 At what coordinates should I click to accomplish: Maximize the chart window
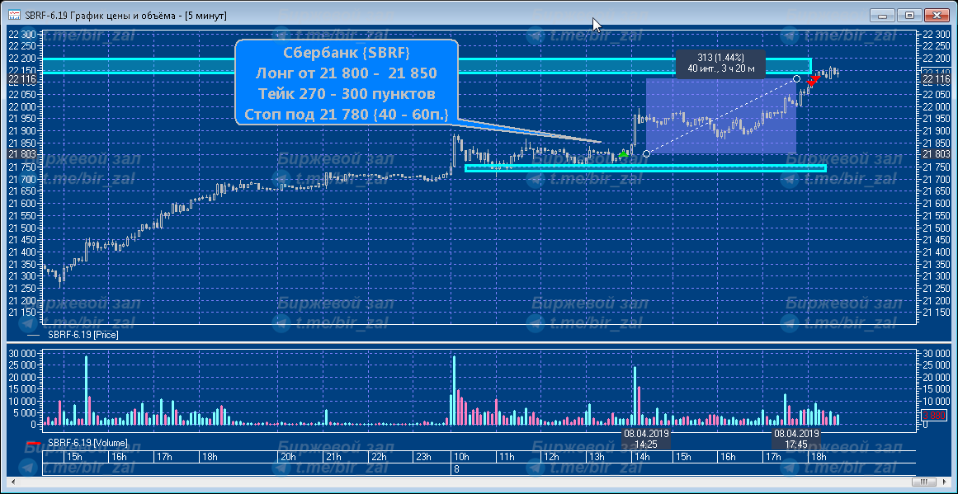(x=910, y=15)
